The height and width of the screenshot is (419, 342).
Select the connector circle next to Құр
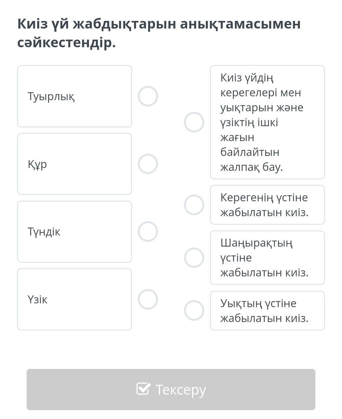click(148, 164)
